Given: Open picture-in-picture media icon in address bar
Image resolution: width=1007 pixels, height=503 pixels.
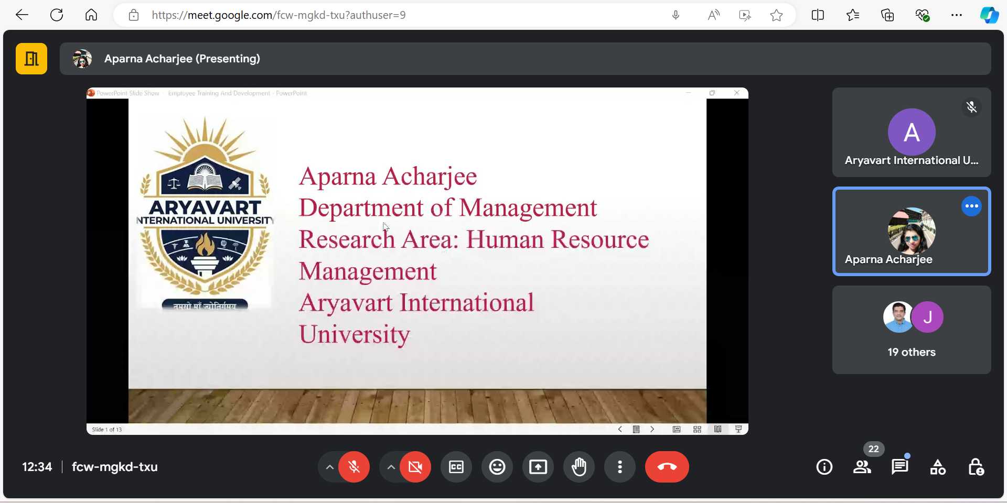Looking at the screenshot, I should pos(745,15).
